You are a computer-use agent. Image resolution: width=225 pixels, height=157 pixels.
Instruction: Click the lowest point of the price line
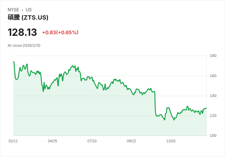coord(164,120)
